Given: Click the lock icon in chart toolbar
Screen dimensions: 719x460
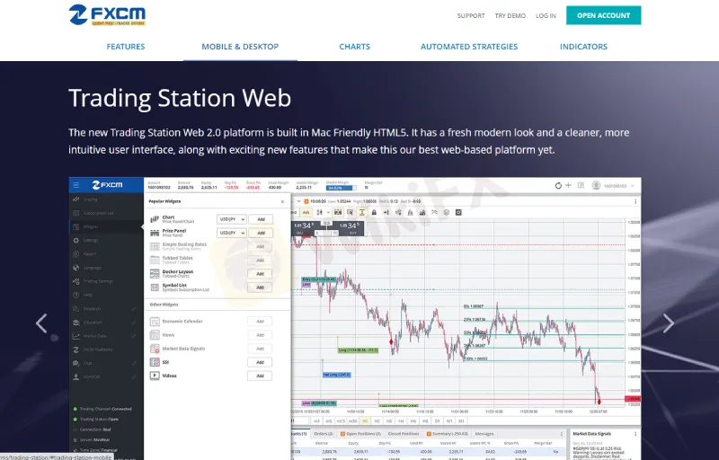Looking at the screenshot, I should click(374, 212).
